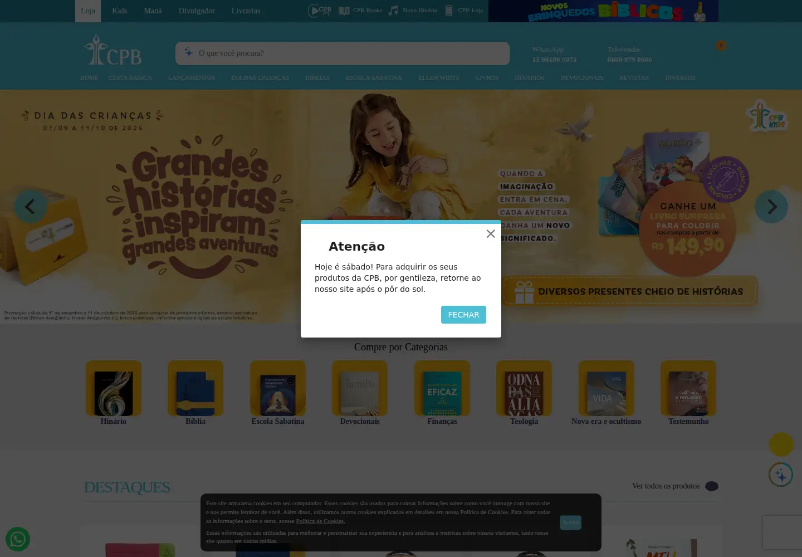Open the DIA DAS CRIANÇAS menu
802x557 pixels.
click(x=260, y=77)
